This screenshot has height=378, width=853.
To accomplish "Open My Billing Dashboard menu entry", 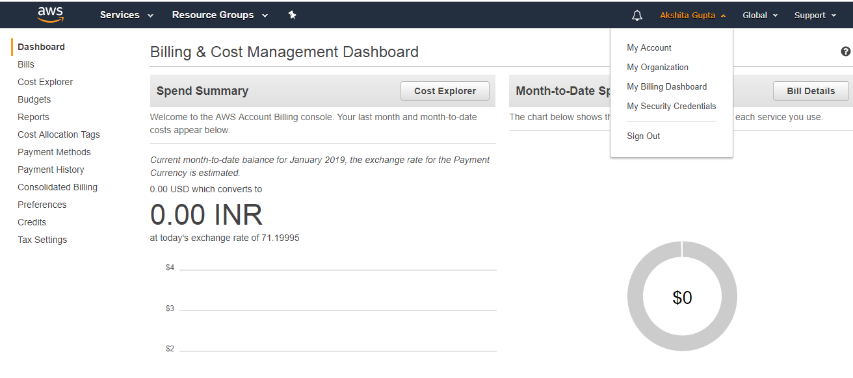I will click(666, 86).
